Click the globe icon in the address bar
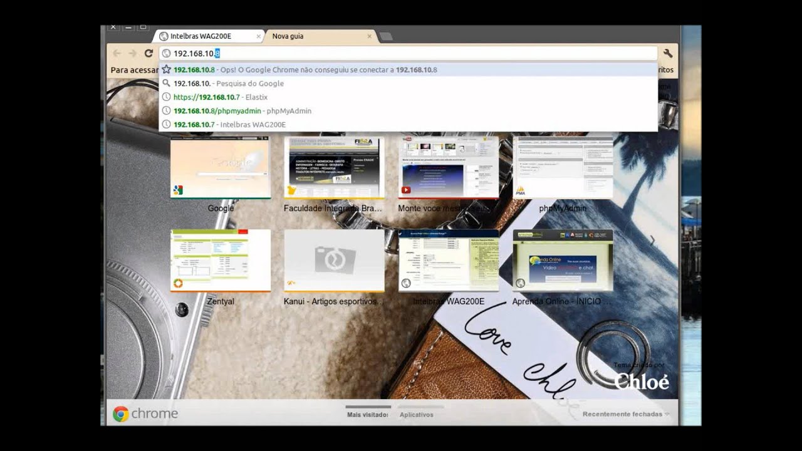 (x=166, y=53)
